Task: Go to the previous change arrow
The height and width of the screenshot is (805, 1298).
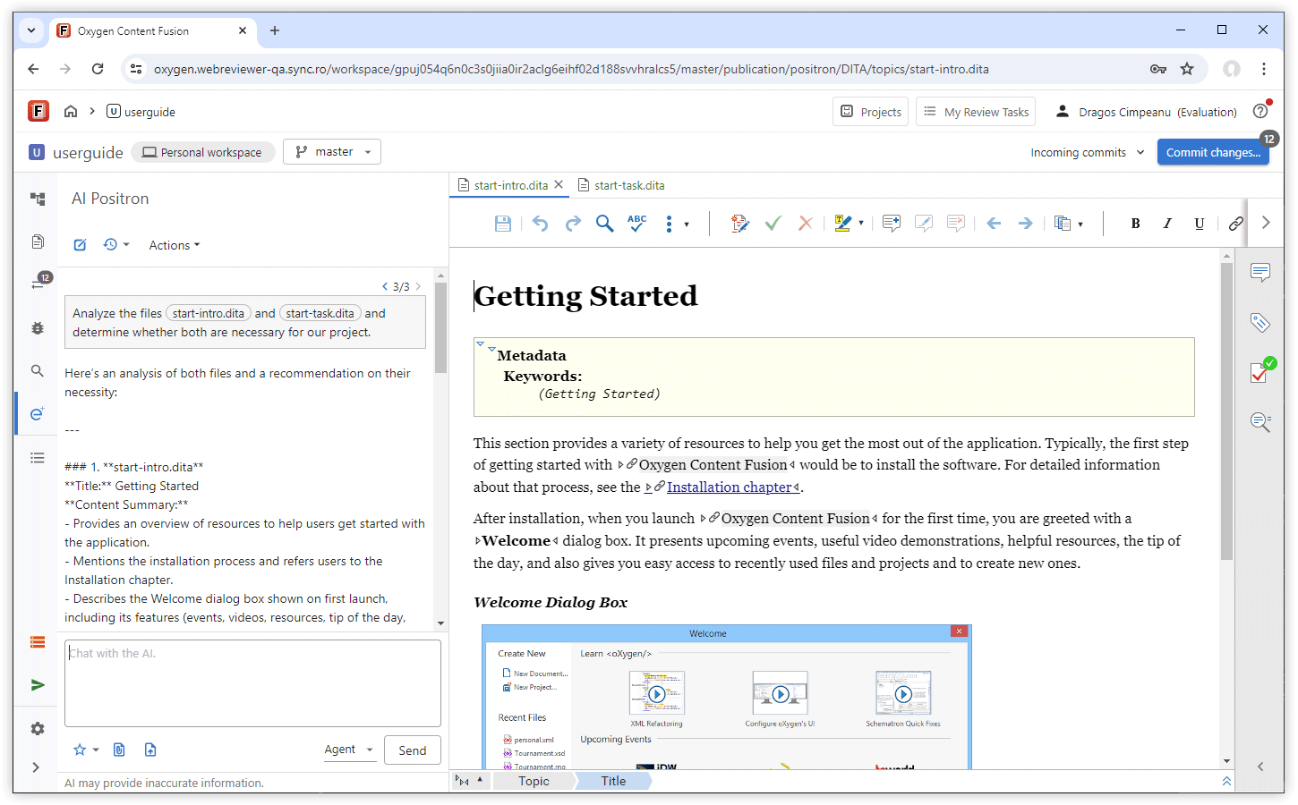Action: pyautogui.click(x=994, y=224)
